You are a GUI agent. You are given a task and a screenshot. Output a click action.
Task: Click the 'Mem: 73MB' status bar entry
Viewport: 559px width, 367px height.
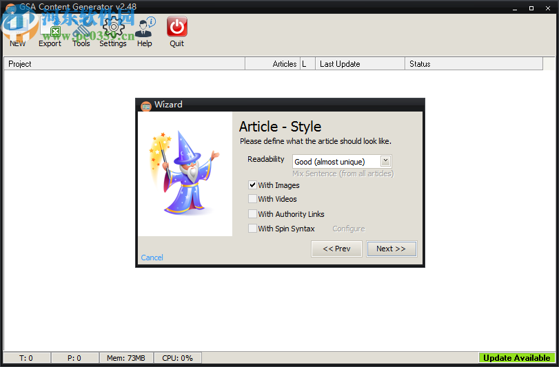pos(126,358)
